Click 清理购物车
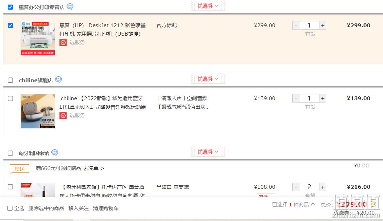383x221 pixels. (105, 208)
